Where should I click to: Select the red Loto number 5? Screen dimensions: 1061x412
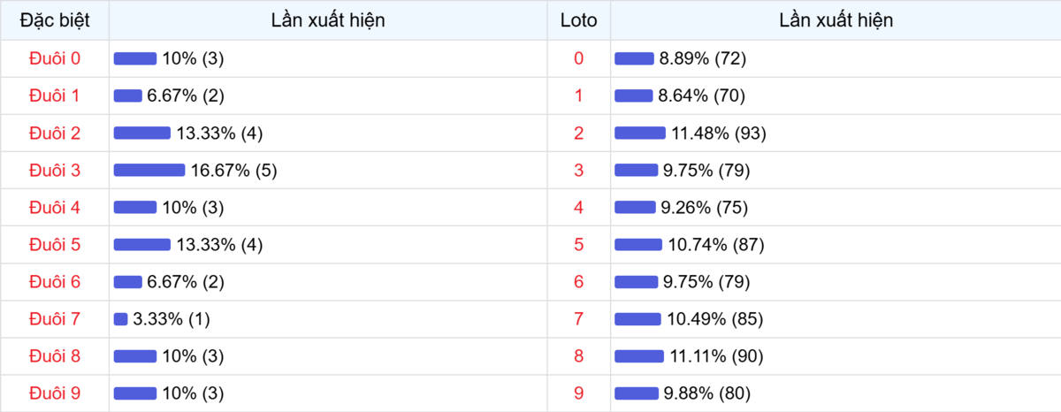[x=578, y=245]
